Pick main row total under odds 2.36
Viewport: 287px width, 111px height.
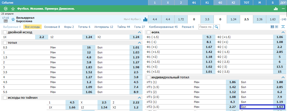pyautogui.click(x=259, y=19)
